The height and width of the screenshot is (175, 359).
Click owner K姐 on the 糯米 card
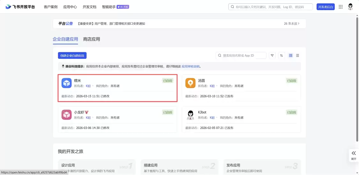tap(88, 86)
